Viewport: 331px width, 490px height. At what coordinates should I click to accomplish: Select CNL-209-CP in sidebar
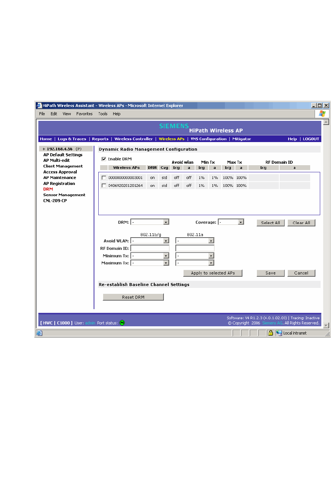coord(55,201)
